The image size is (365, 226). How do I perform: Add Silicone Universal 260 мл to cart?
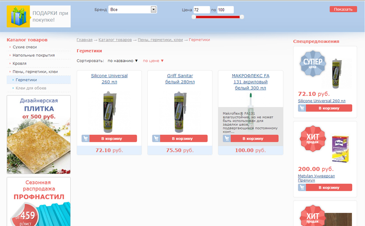[113, 139]
